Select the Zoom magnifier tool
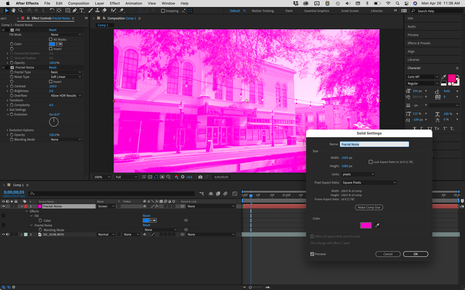This screenshot has height=290, width=465. [21, 10]
